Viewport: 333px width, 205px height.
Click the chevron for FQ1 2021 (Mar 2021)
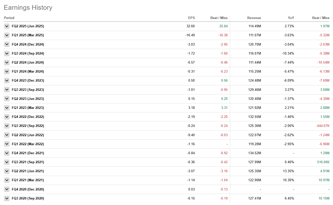7,180
